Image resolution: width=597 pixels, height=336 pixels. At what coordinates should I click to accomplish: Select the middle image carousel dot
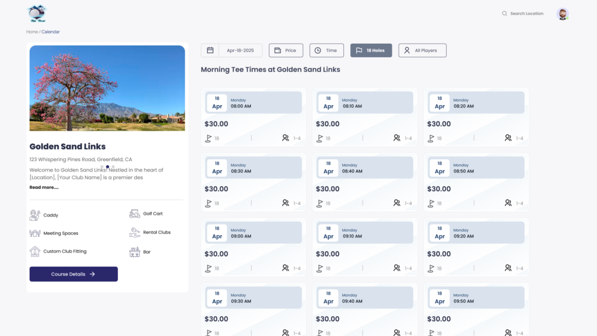coord(107,167)
